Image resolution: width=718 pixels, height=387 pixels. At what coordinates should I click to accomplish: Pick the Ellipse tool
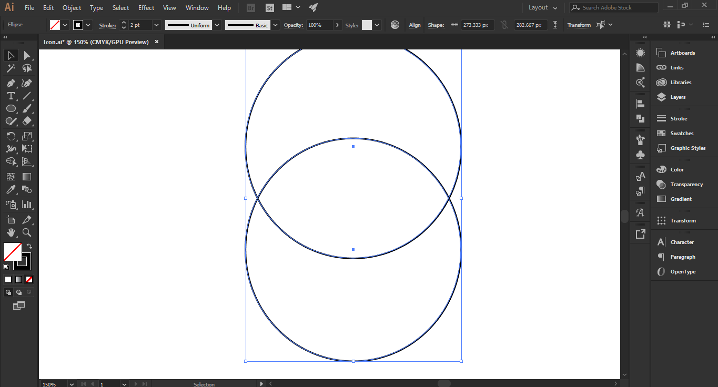pyautogui.click(x=11, y=108)
